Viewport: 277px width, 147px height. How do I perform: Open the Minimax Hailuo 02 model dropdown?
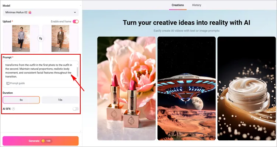41,13
